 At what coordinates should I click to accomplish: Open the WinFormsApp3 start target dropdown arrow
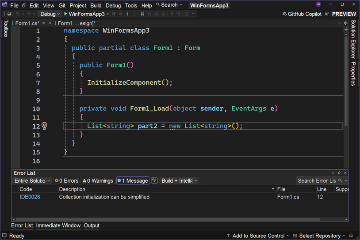tap(108, 14)
